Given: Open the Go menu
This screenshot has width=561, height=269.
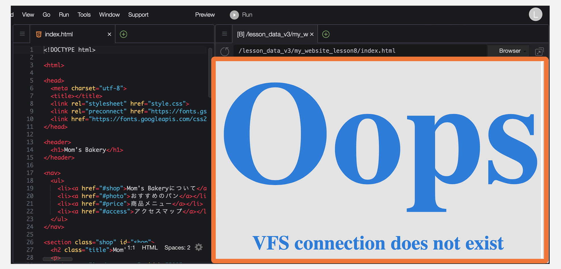Looking at the screenshot, I should [46, 15].
